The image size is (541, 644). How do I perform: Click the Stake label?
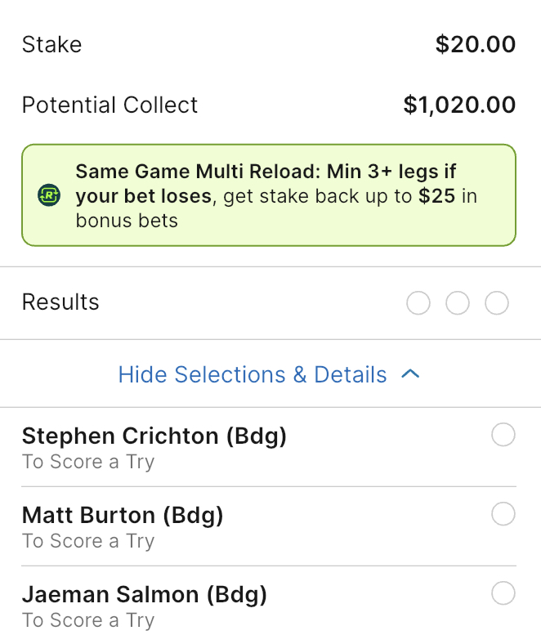click(x=51, y=44)
